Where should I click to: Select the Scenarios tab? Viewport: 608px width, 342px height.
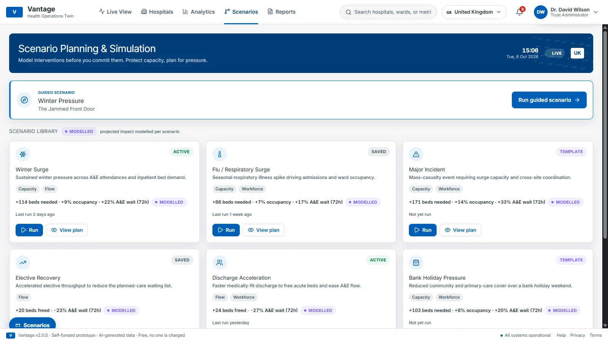[241, 12]
